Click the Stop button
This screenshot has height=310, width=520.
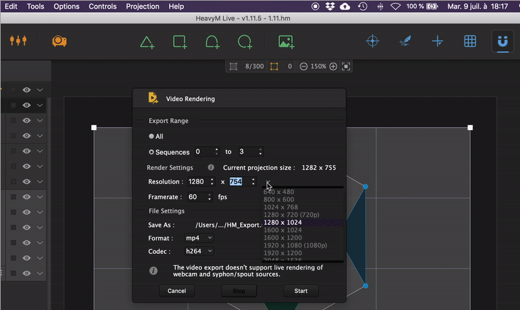[x=239, y=291]
